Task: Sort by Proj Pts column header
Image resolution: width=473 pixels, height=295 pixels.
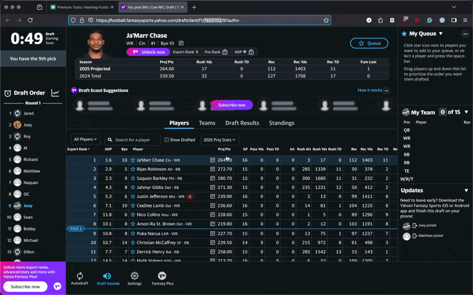Action: 224,149
